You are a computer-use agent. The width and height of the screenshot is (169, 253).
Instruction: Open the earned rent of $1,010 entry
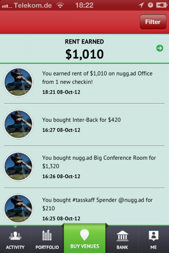pyautogui.click(x=84, y=83)
